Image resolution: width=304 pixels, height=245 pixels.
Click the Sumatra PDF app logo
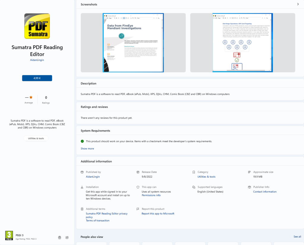click(37, 26)
